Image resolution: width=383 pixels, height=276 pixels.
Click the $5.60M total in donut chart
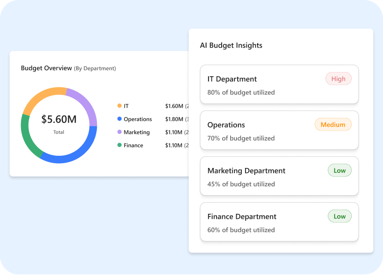pos(59,119)
